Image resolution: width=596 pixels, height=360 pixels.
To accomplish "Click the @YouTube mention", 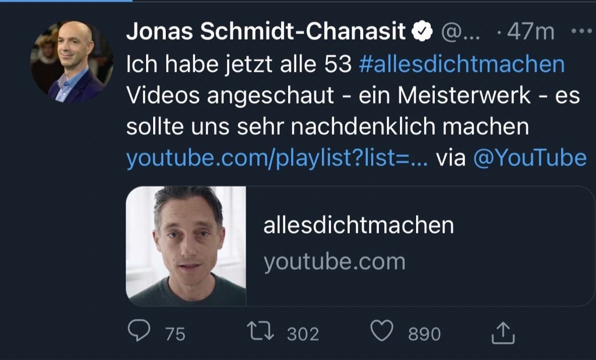I will pos(530,158).
